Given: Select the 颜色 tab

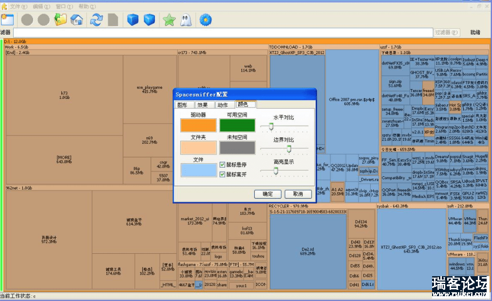Looking at the screenshot, I should coord(246,104).
